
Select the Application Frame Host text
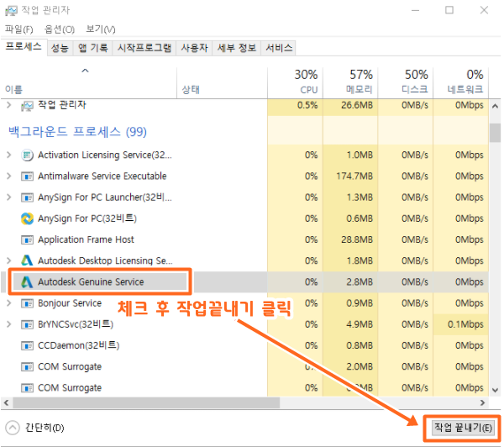pos(86,240)
